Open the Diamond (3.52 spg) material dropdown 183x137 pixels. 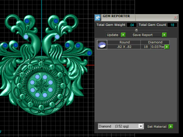(141, 126)
